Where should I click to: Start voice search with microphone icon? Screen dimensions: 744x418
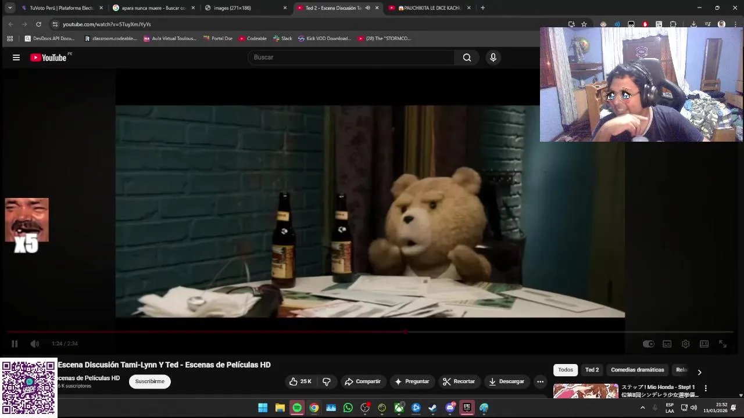(x=493, y=57)
